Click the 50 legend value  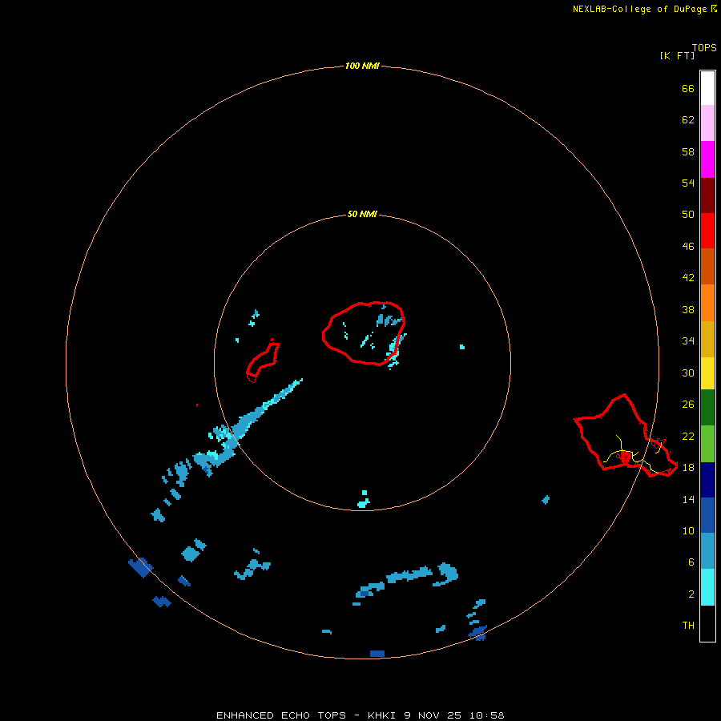coord(688,215)
